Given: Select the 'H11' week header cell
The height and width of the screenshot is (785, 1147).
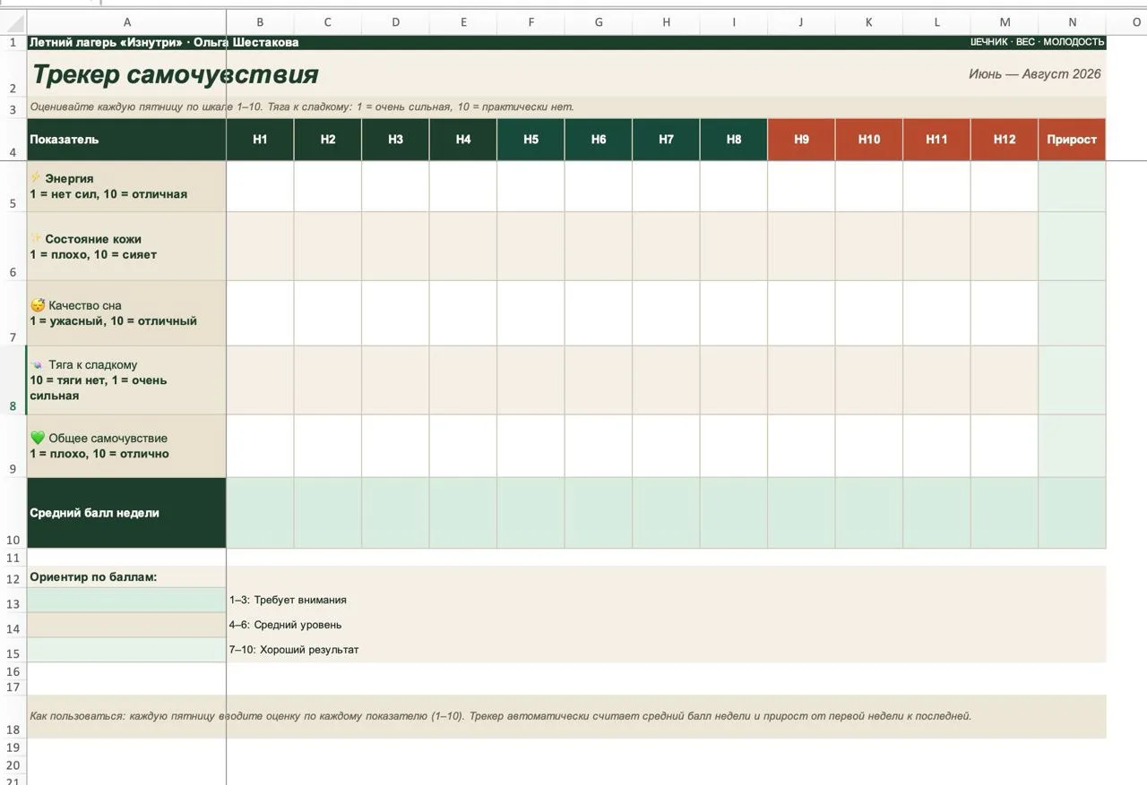Looking at the screenshot, I should coord(936,140).
